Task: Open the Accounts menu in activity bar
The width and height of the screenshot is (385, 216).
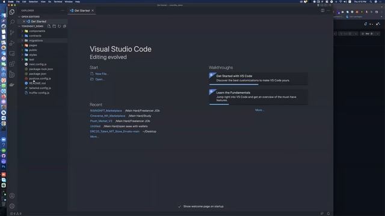Action: click(x=12, y=196)
